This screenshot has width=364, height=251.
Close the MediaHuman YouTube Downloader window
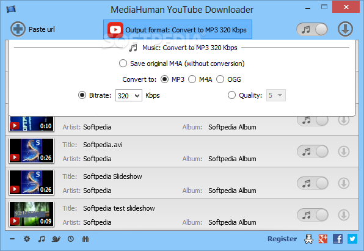(x=346, y=7)
